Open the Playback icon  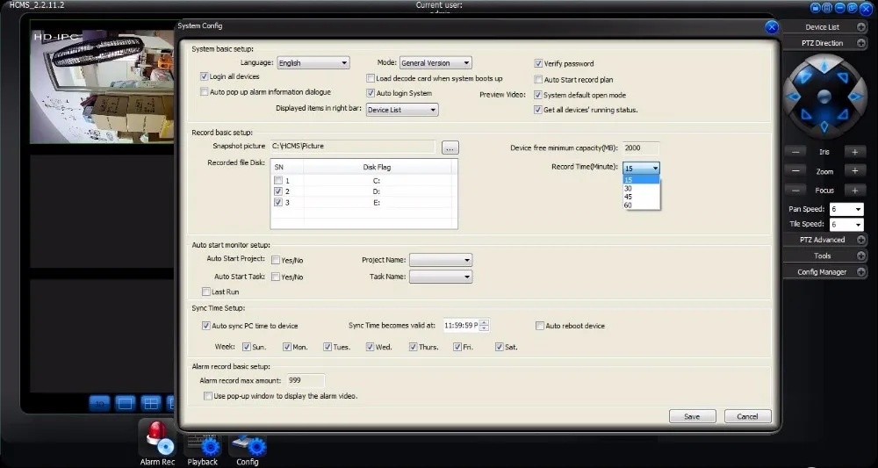(x=203, y=444)
